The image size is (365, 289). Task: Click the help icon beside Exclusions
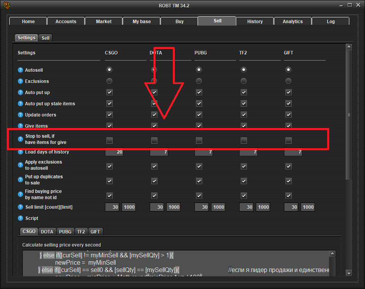(x=20, y=81)
